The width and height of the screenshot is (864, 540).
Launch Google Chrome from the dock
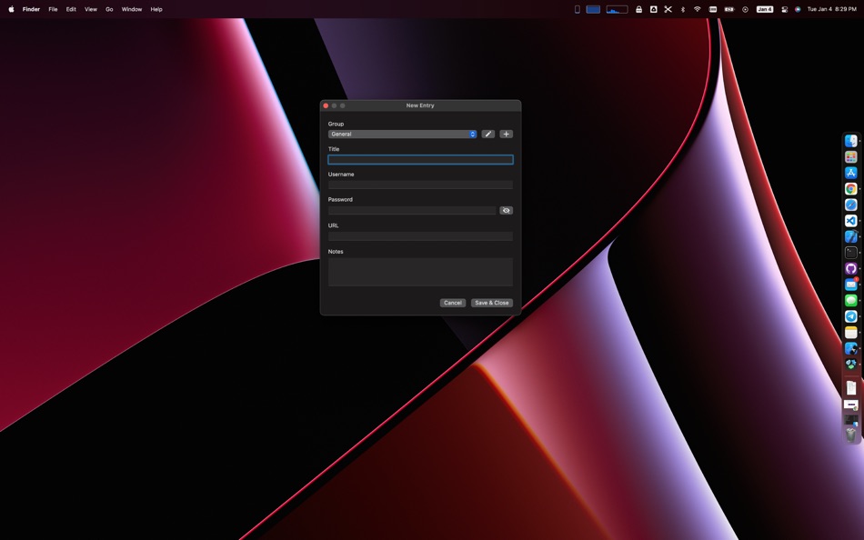850,189
